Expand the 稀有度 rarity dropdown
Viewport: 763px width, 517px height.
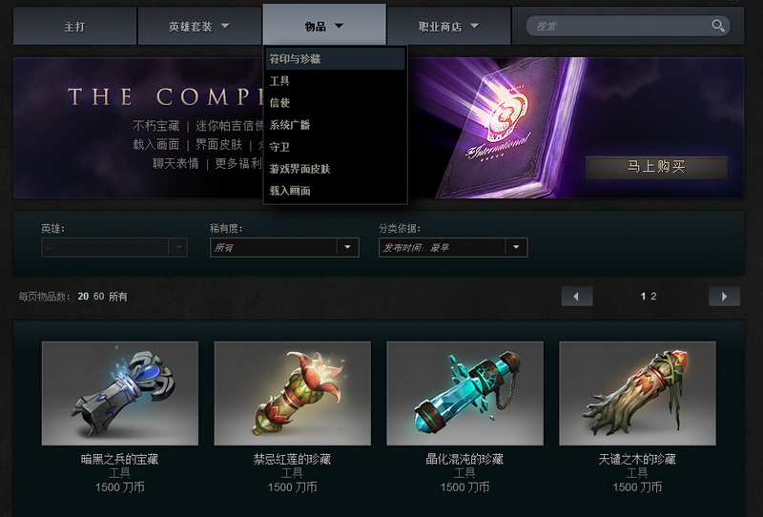coord(284,247)
